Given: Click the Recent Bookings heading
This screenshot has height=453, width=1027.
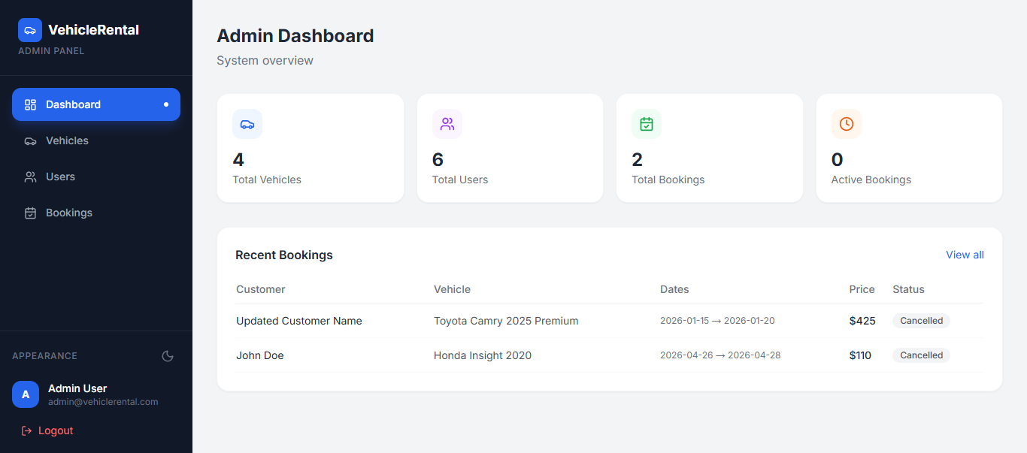Looking at the screenshot, I should [284, 255].
